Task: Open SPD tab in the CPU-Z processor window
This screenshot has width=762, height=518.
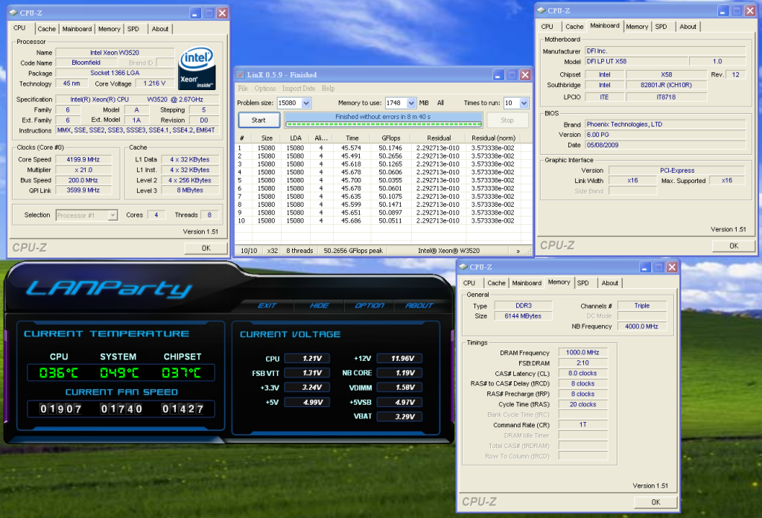Action: click(133, 29)
